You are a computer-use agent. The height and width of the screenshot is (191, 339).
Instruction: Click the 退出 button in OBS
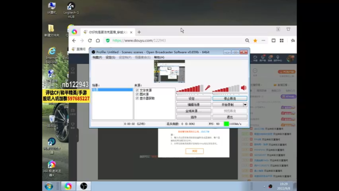[x=230, y=117]
